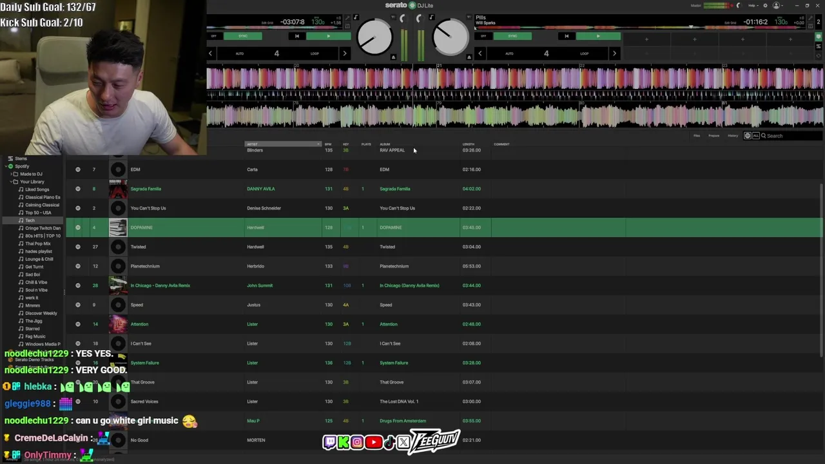Image resolution: width=825 pixels, height=464 pixels.
Task: Select the track 'Planetechnium'
Action: [145, 266]
